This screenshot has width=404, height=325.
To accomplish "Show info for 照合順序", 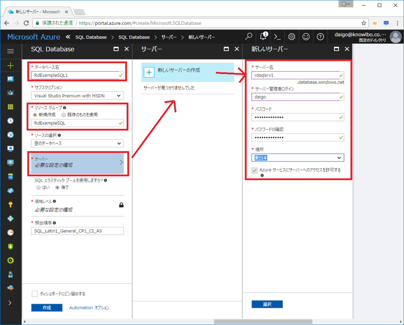I will 54,223.
